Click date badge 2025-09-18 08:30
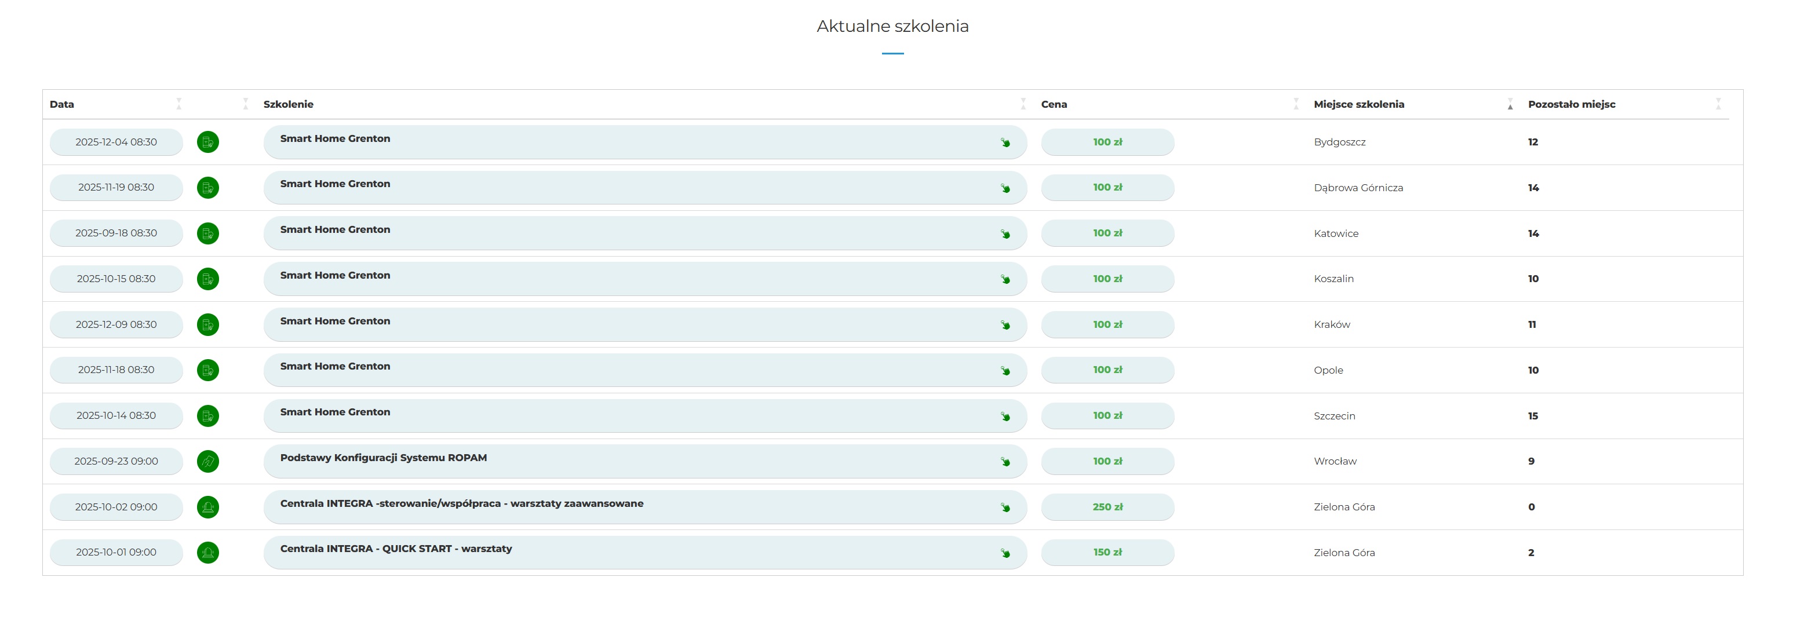1793x643 pixels. click(116, 233)
